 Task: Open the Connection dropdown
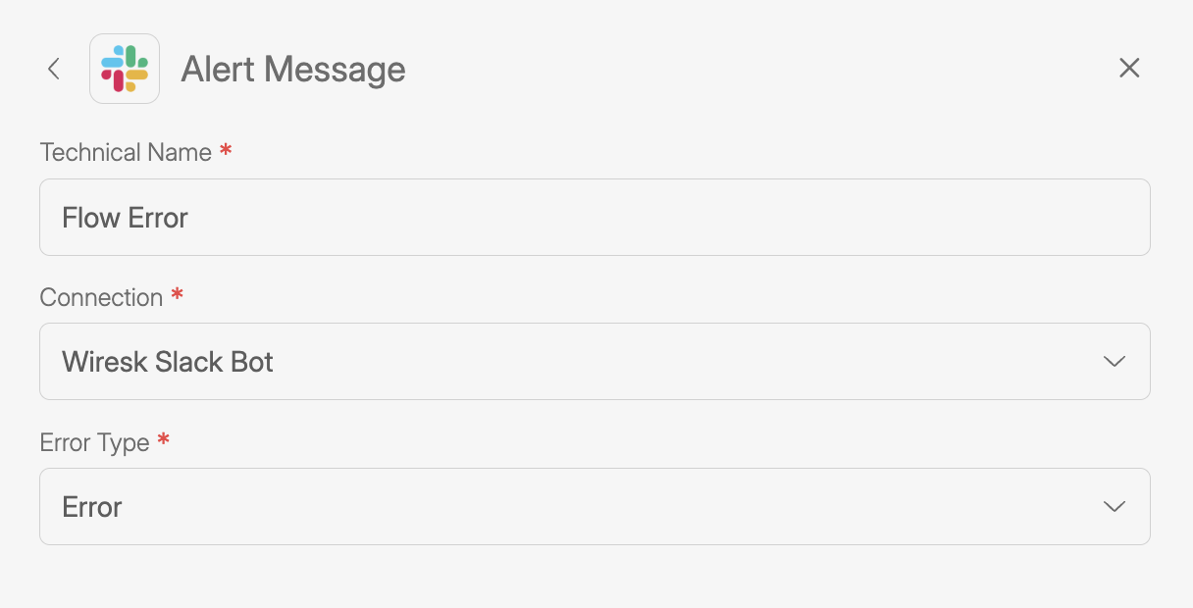pyautogui.click(x=595, y=362)
